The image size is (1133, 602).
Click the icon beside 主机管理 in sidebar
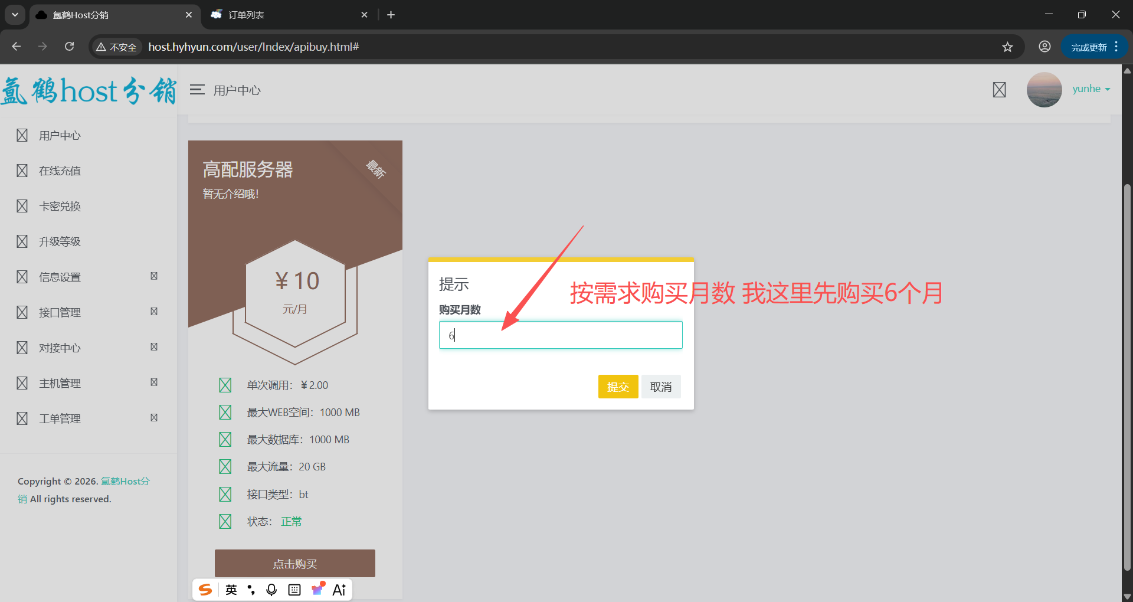coord(22,383)
